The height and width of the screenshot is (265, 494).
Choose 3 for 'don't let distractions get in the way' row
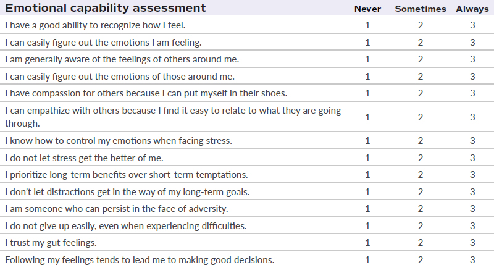(472, 192)
